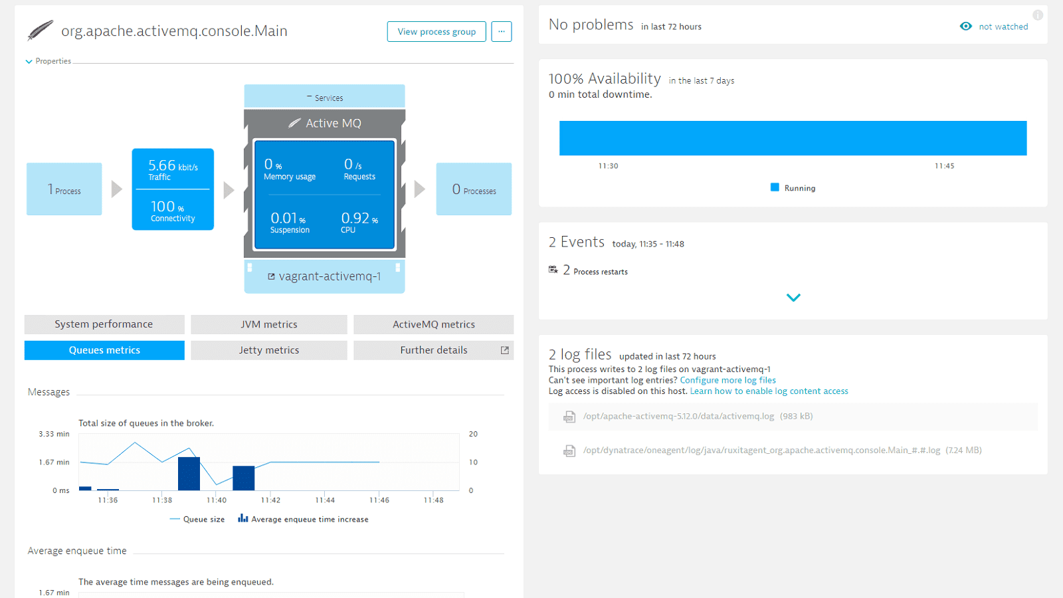The width and height of the screenshot is (1063, 598).
Task: Open vagrant-activemq-1 host link
Action: pos(330,276)
